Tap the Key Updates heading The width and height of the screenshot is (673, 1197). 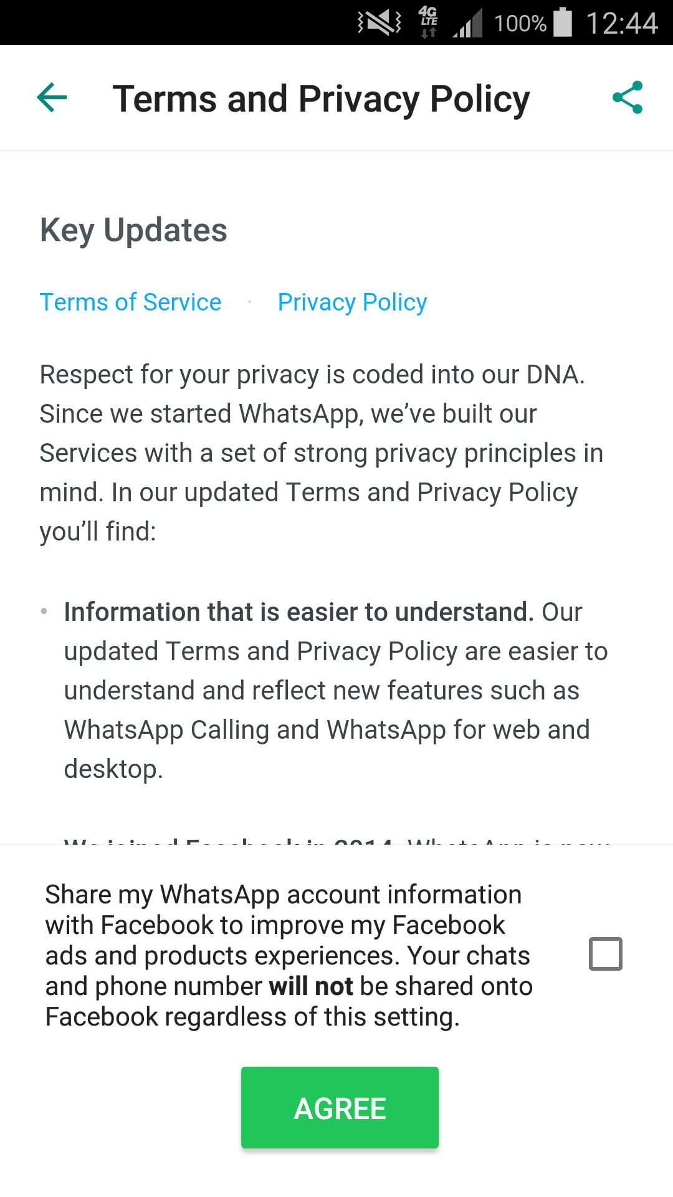pos(133,230)
